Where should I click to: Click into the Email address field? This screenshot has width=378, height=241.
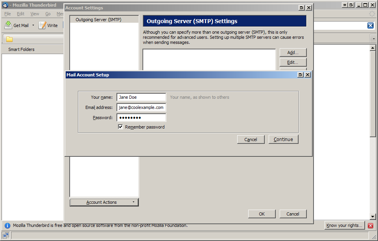click(141, 107)
